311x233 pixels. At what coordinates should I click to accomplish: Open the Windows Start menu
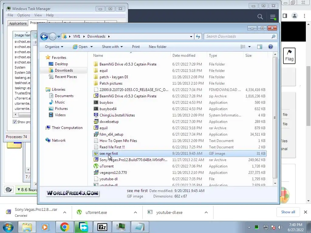[x=8, y=227]
